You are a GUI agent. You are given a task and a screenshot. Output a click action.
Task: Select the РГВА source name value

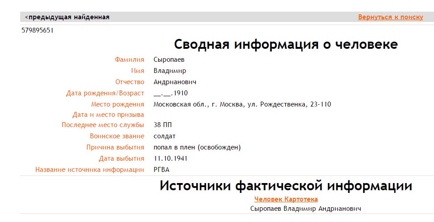[x=161, y=170]
